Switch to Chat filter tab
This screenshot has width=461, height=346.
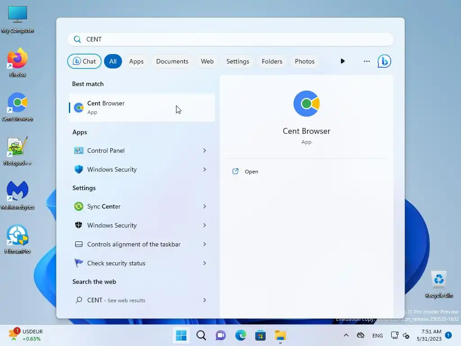[84, 61]
